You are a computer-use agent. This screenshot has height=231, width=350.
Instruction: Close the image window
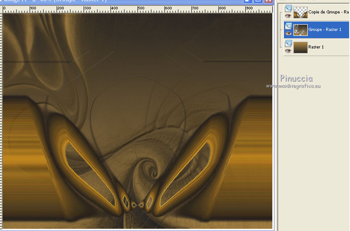coord(268,1)
